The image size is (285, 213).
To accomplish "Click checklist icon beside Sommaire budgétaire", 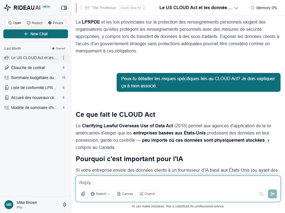I will click(7, 78).
